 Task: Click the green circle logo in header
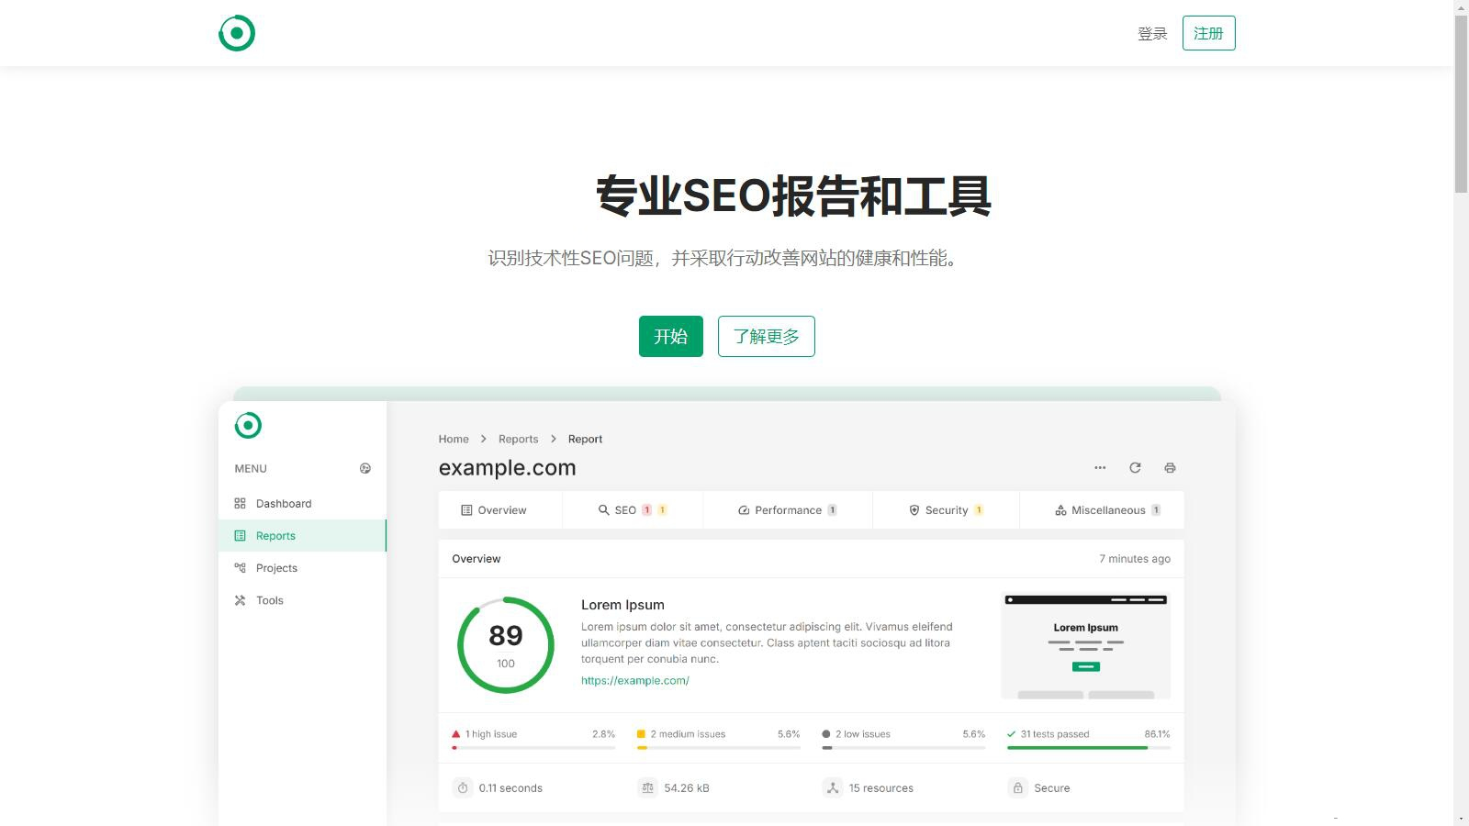point(237,33)
